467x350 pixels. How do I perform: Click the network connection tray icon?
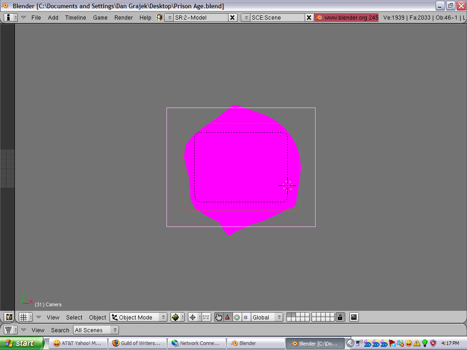[x=359, y=343]
